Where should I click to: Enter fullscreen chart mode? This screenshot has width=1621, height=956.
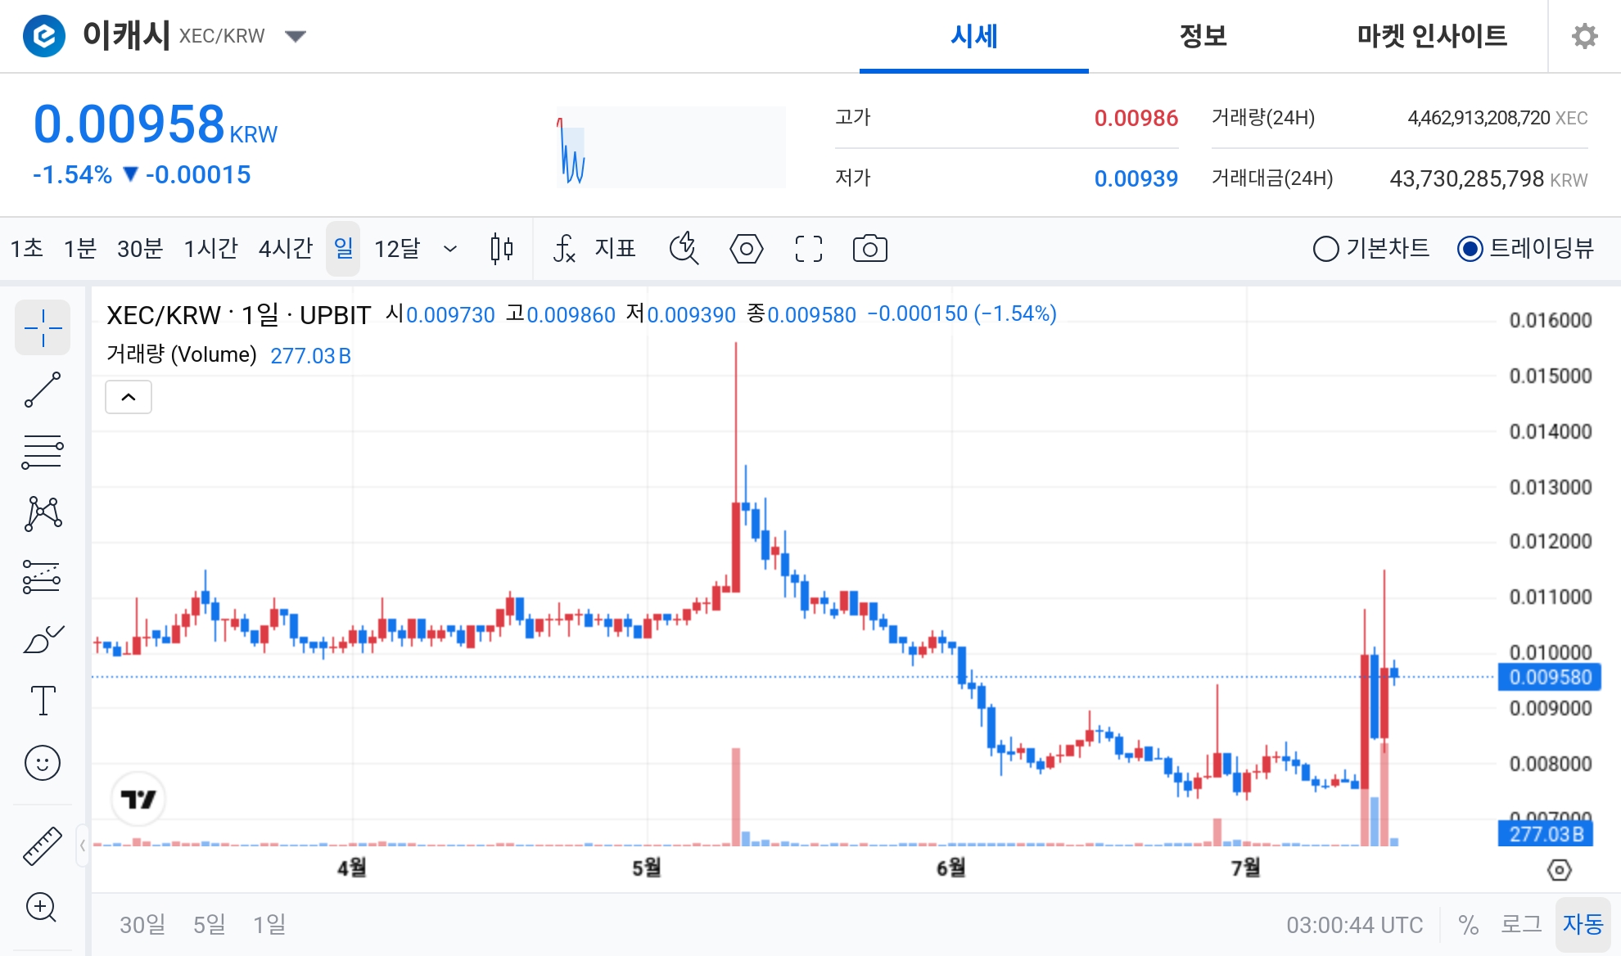[809, 249]
